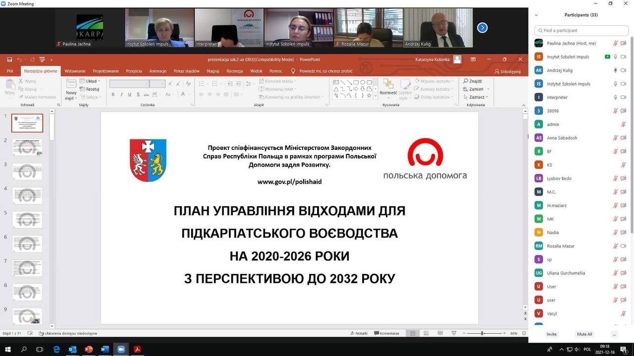Toggle muted microphone for Lyubov Bedo

pos(615,178)
